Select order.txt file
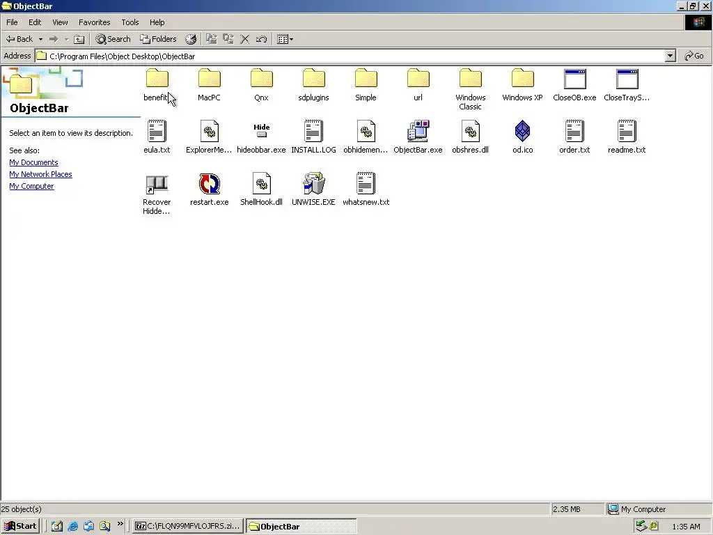This screenshot has height=535, width=713. [574, 131]
